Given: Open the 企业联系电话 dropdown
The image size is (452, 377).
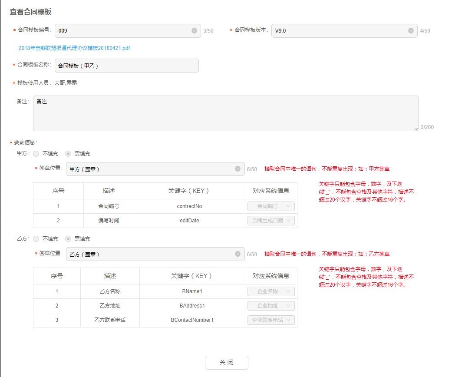Looking at the screenshot, I should pos(271,320).
